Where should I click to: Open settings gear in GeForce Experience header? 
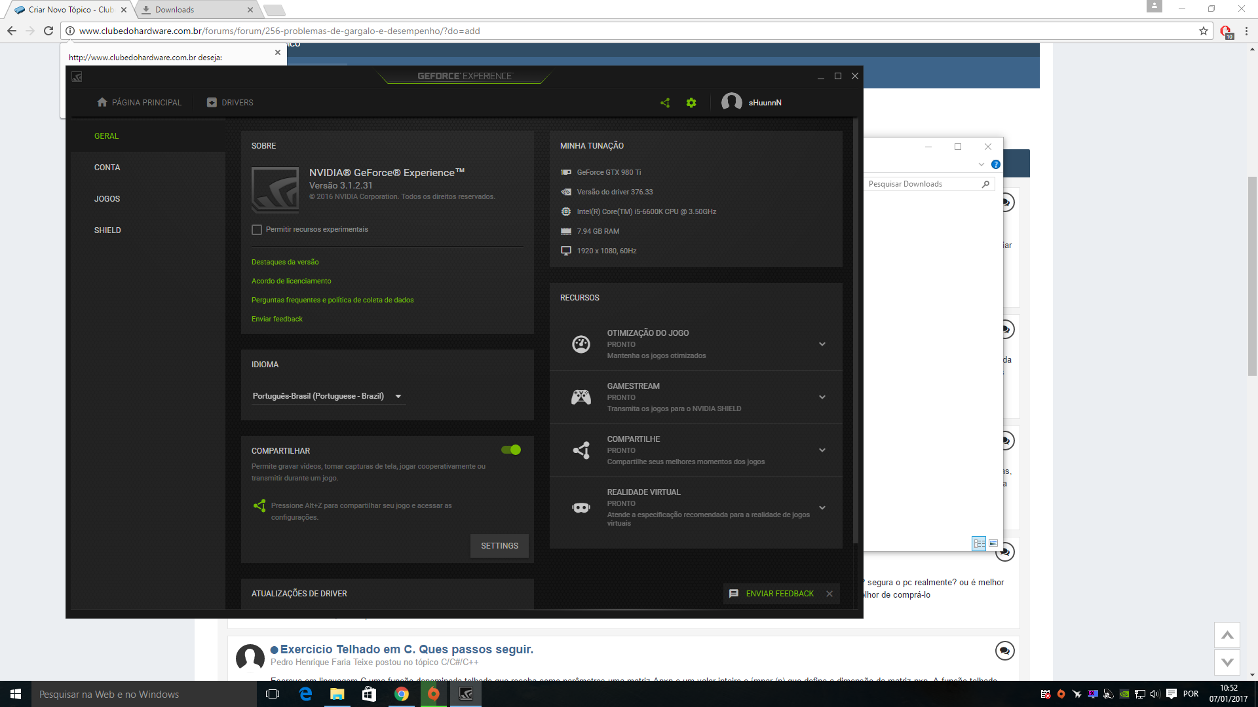[x=691, y=103]
